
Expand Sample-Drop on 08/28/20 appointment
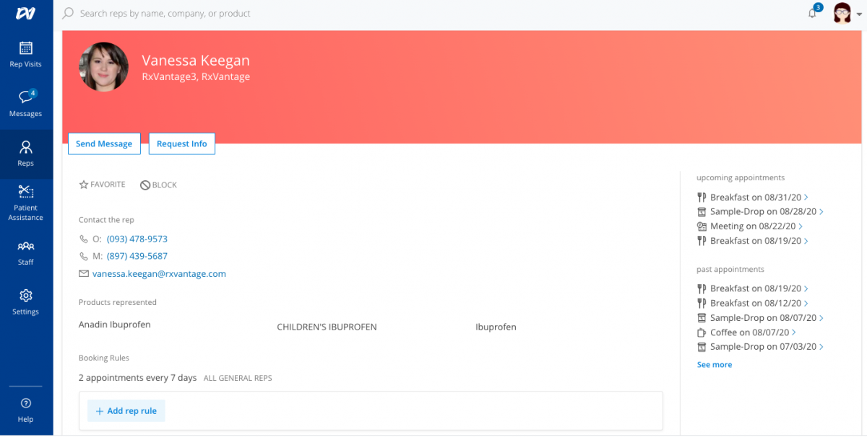pyautogui.click(x=759, y=212)
